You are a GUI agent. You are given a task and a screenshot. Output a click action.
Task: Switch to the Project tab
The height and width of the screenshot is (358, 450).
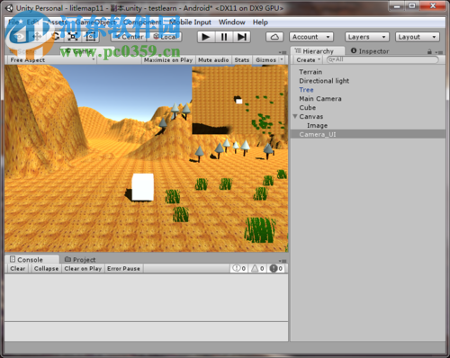click(x=80, y=259)
